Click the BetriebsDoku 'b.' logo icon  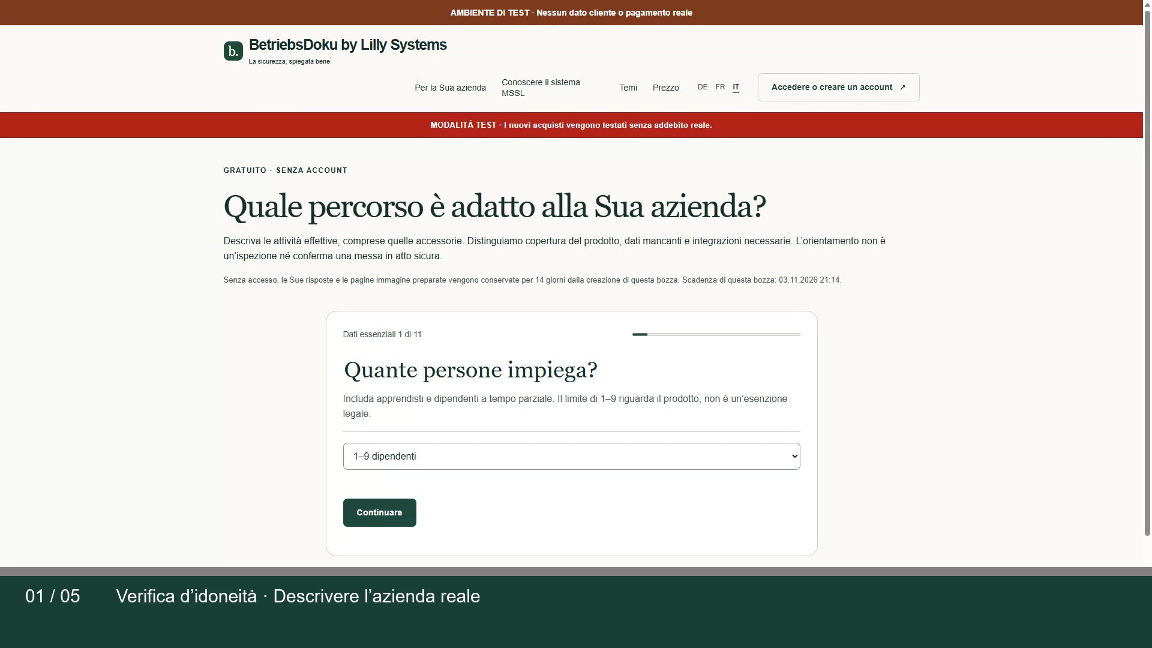233,51
